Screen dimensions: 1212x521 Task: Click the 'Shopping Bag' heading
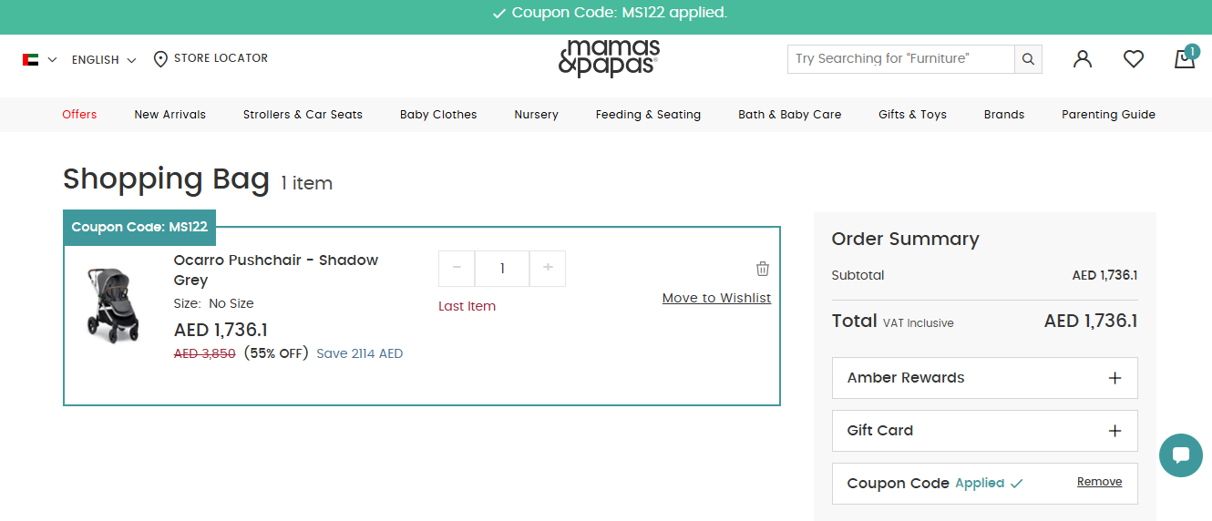pos(167,179)
